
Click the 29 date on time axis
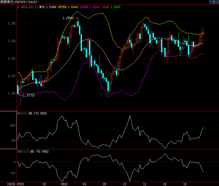tap(44, 184)
